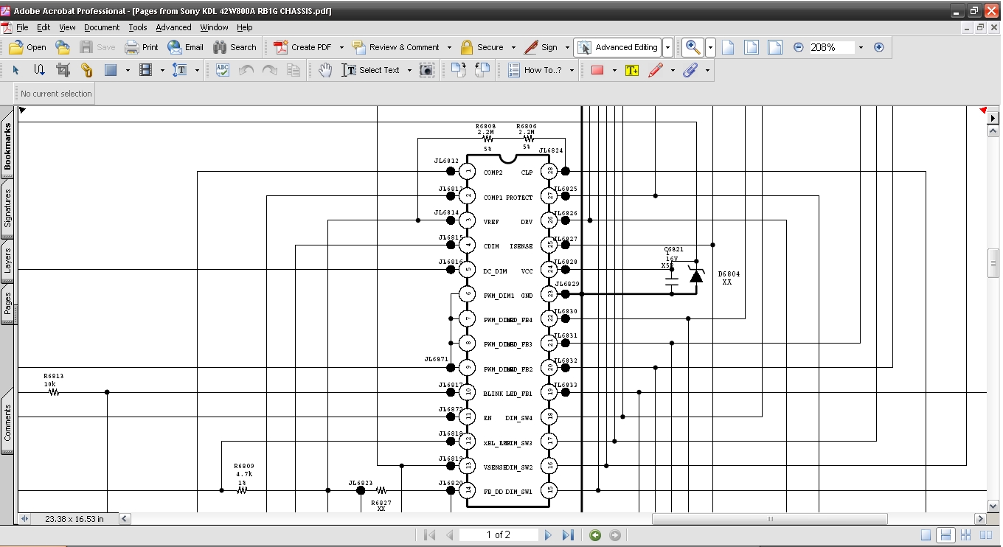
Task: Click the Search button
Action: tap(235, 47)
